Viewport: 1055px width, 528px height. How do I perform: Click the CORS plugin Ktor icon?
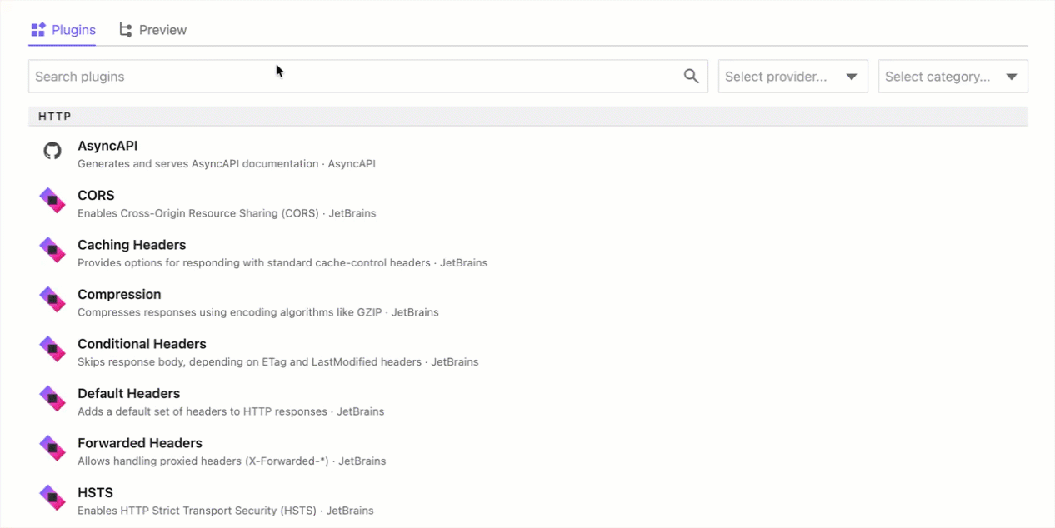[x=52, y=201]
